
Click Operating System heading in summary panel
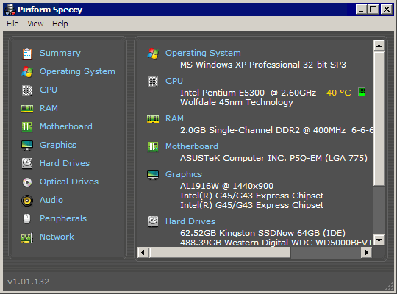click(x=203, y=53)
